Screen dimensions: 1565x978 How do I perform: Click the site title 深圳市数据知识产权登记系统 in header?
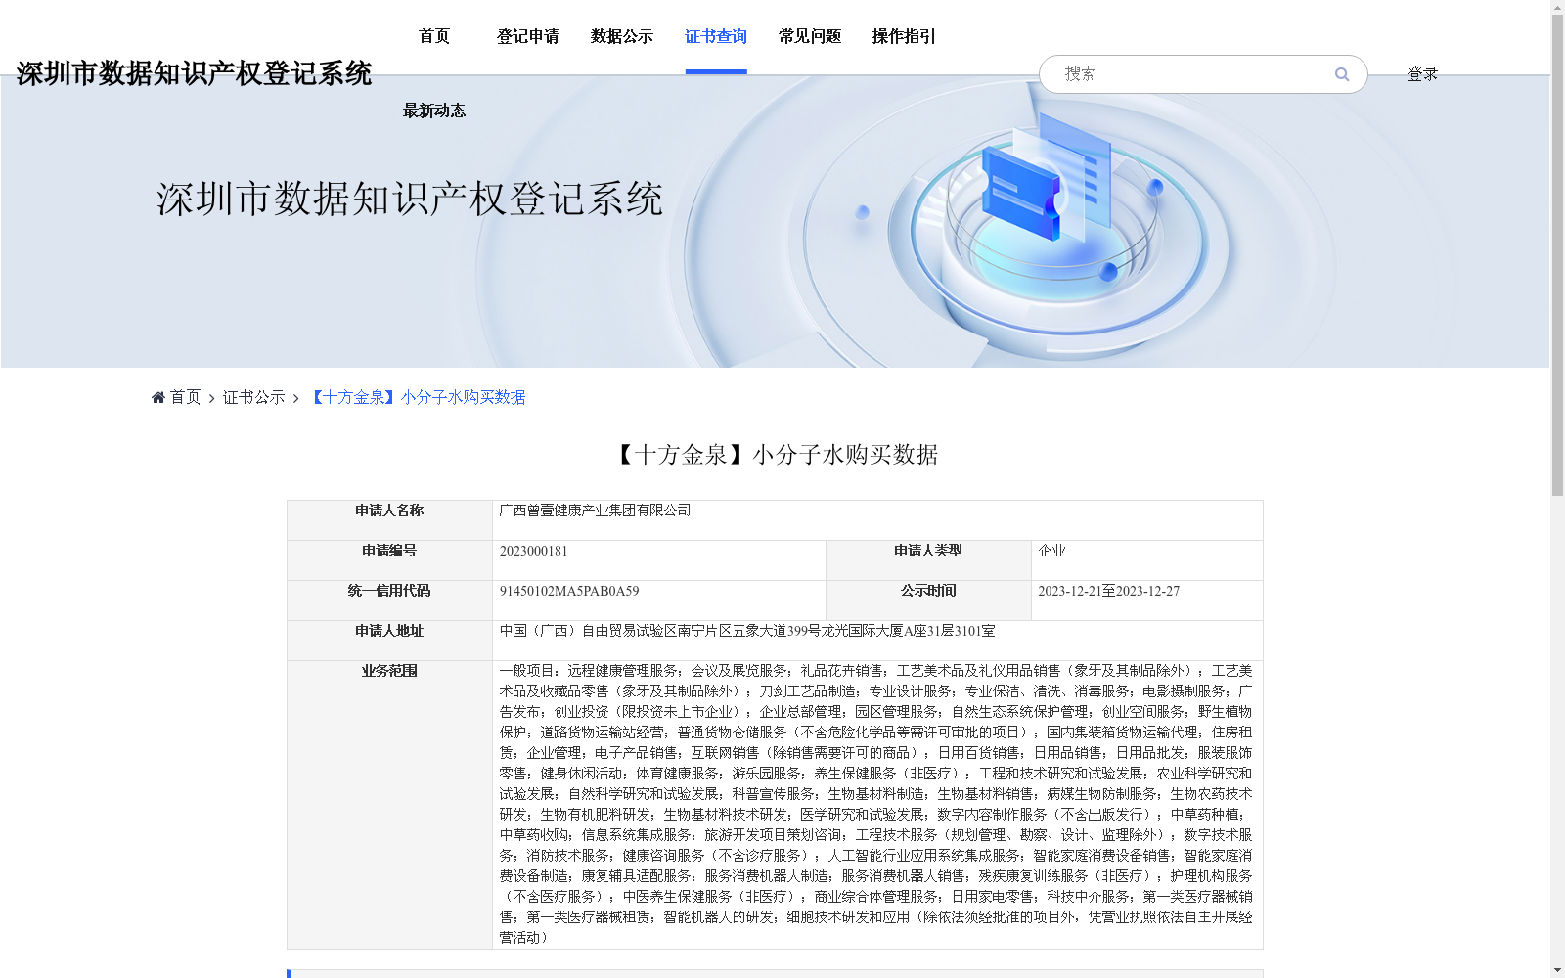pyautogui.click(x=194, y=73)
